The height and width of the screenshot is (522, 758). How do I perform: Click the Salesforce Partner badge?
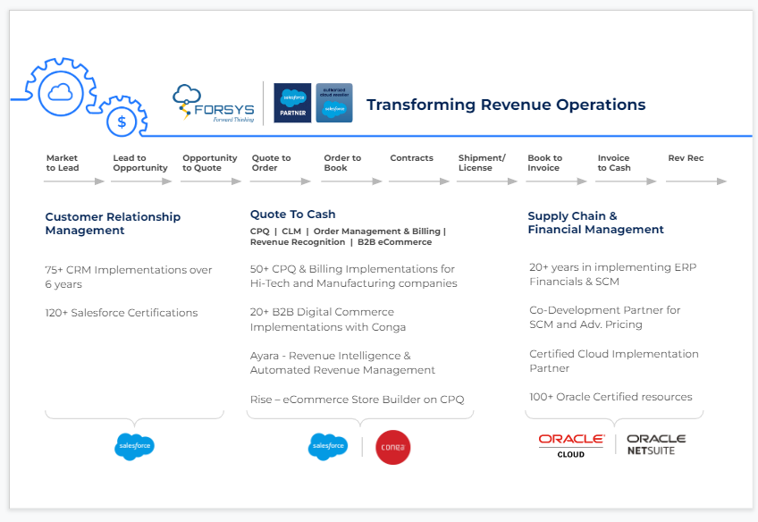[292, 103]
